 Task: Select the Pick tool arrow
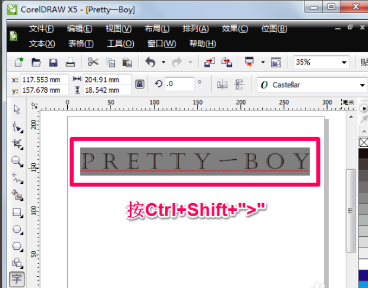coord(17,109)
